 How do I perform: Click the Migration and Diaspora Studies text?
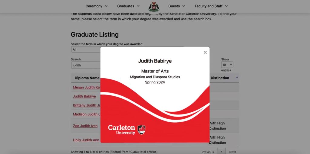coord(155,77)
